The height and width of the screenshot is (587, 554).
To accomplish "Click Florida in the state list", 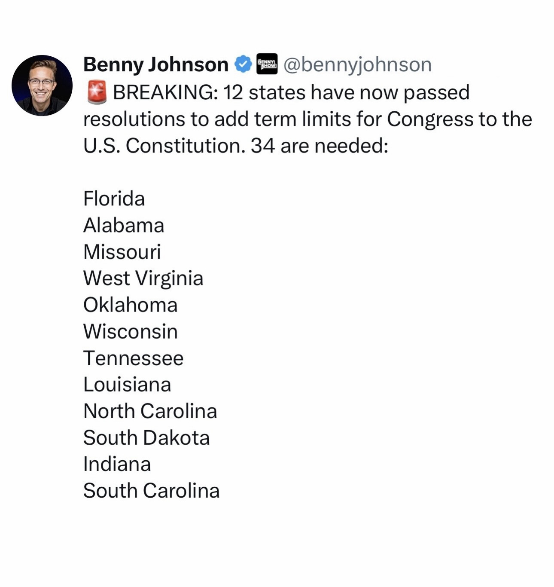I will 114,199.
